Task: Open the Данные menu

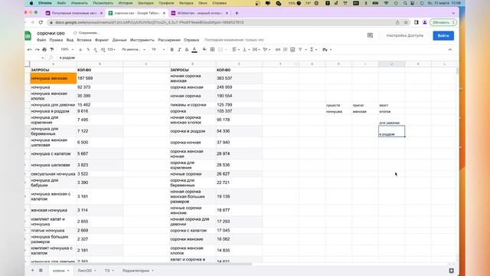Action: pyautogui.click(x=119, y=40)
